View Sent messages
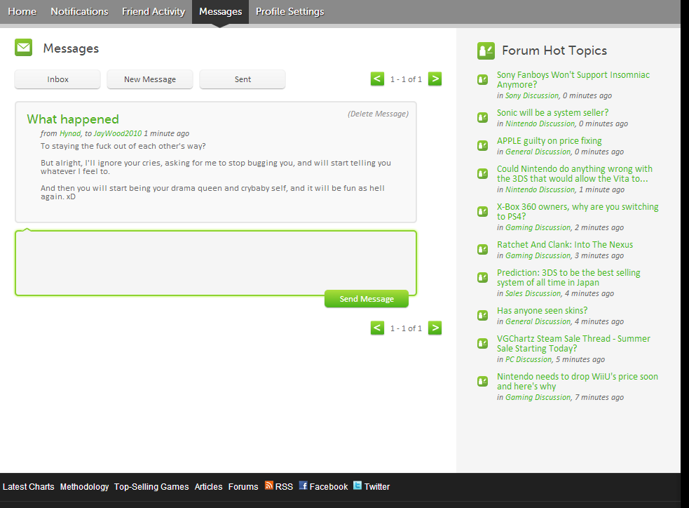Image resolution: width=689 pixels, height=508 pixels. (243, 79)
